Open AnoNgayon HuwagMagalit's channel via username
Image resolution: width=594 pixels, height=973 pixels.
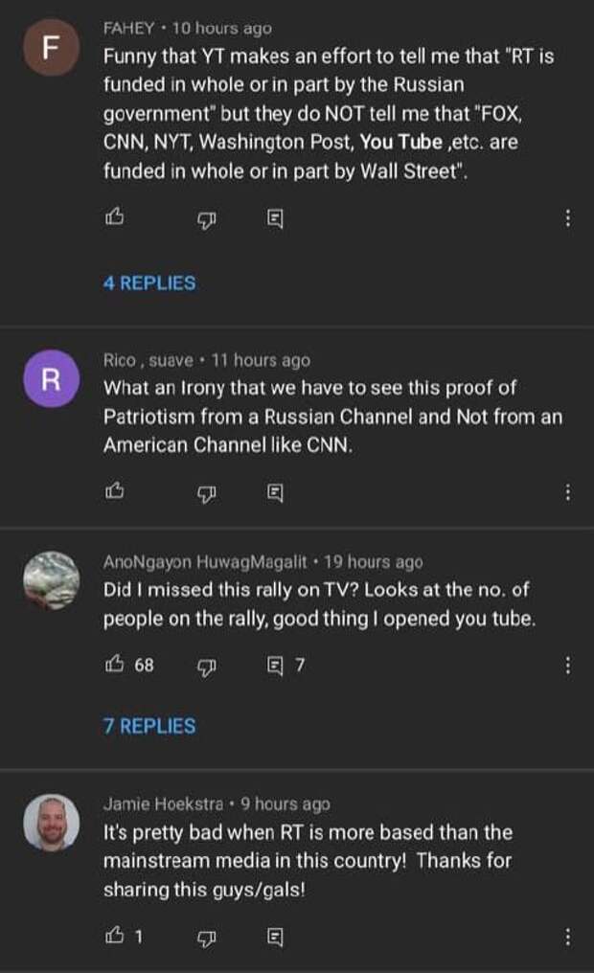pos(205,561)
